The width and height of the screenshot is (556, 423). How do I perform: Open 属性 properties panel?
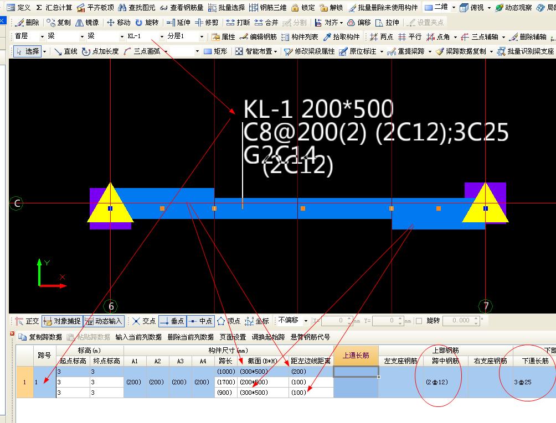pyautogui.click(x=223, y=37)
